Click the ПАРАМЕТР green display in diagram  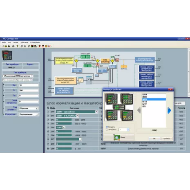(85, 57)
